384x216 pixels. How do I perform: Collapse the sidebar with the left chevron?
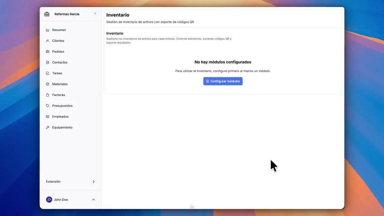point(95,13)
